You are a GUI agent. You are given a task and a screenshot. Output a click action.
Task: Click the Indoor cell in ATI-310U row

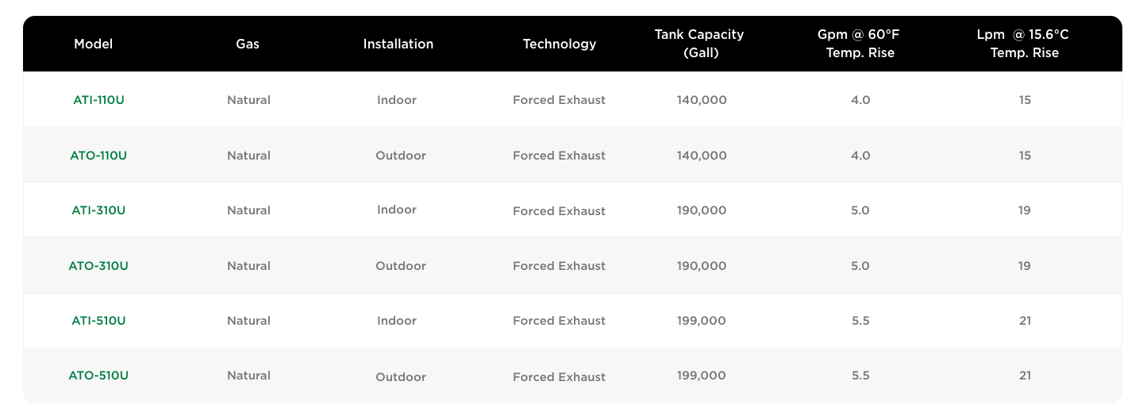397,210
